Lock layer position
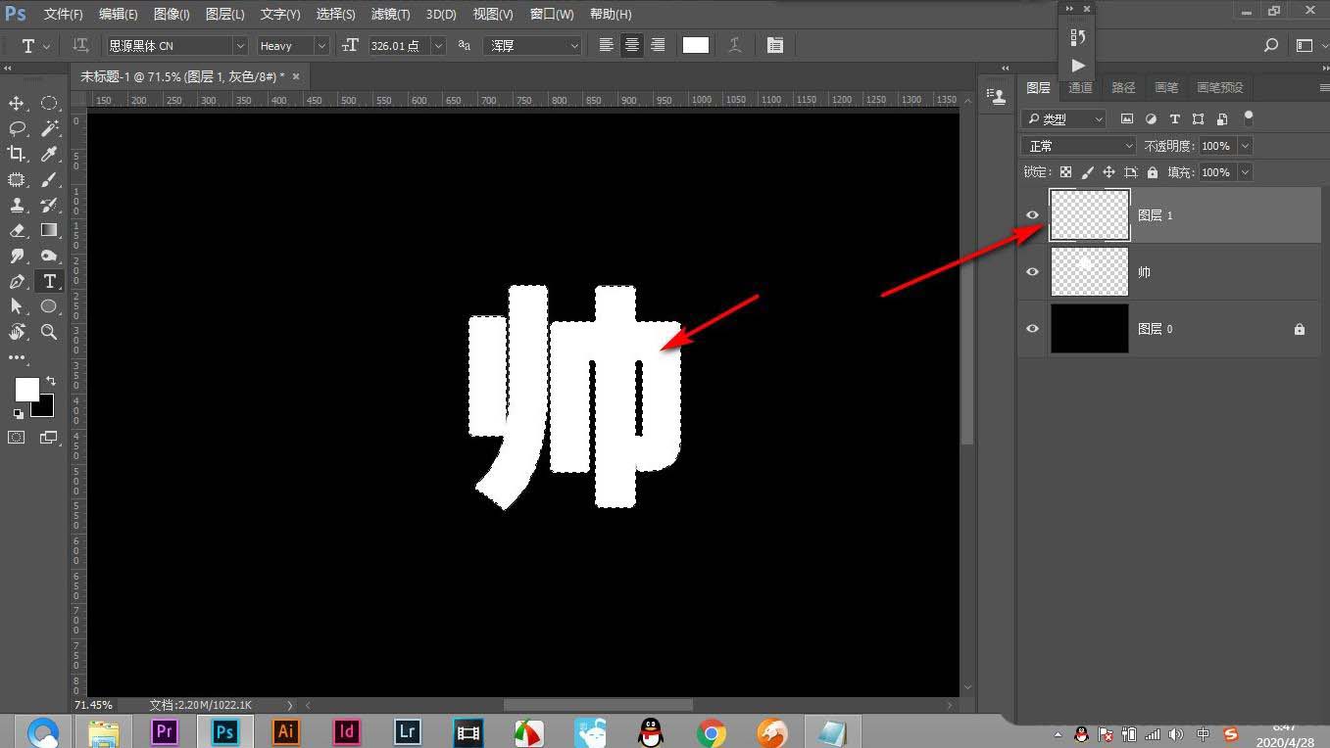1330x748 pixels. point(1109,172)
